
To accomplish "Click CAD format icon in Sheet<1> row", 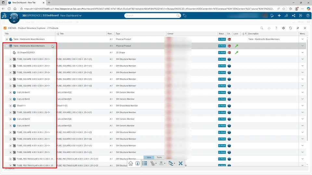I will tap(229, 106).
